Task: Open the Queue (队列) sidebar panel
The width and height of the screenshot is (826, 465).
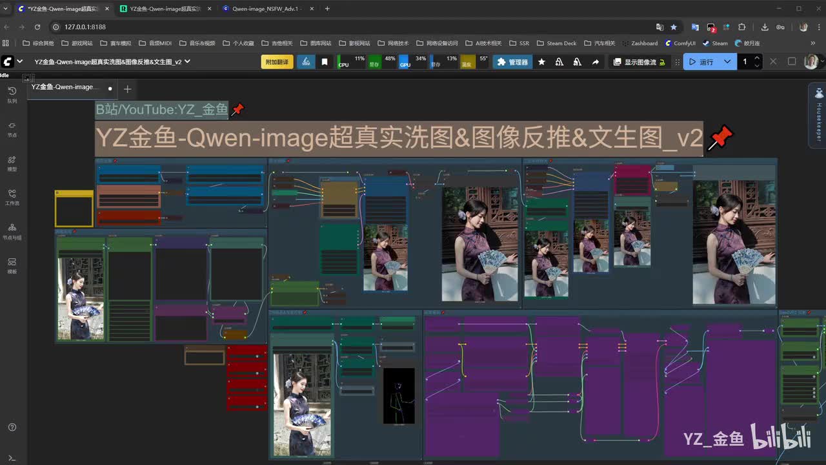Action: tap(12, 94)
